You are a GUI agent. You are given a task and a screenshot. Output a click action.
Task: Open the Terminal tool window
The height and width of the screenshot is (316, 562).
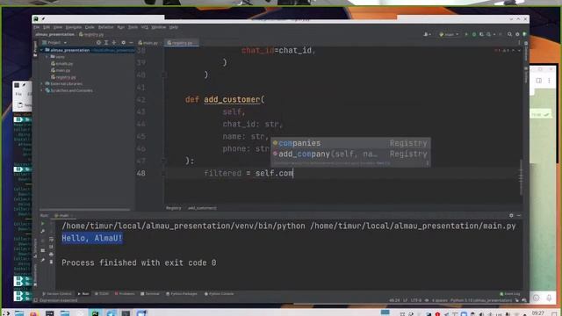click(x=150, y=294)
